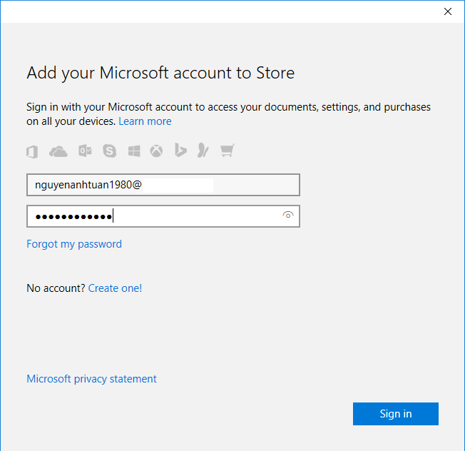The width and height of the screenshot is (465, 451).
Task: Click the 'No account?' text
Action: tap(56, 288)
